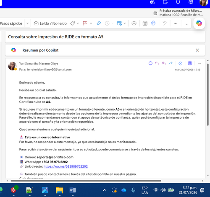Open Photos app from taskbar
Viewport: 210px width, 197px height.
[45, 190]
